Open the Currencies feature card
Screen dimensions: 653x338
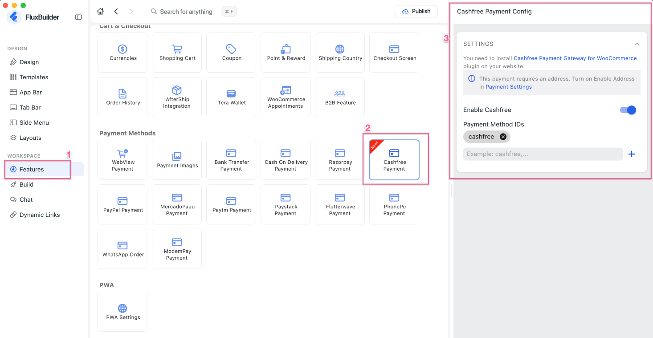122,53
